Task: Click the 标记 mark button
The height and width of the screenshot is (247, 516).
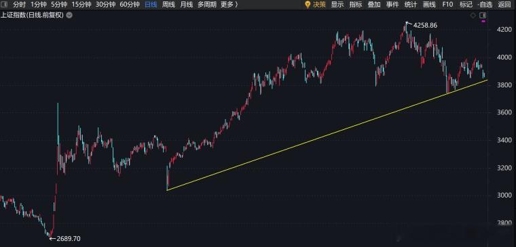Action: [466, 5]
